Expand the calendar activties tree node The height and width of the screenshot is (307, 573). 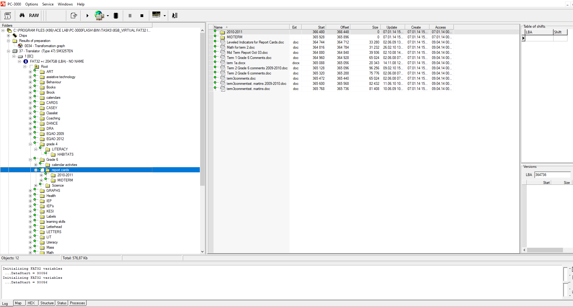point(36,165)
